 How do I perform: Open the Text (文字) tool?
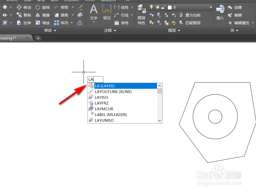tap(94, 13)
